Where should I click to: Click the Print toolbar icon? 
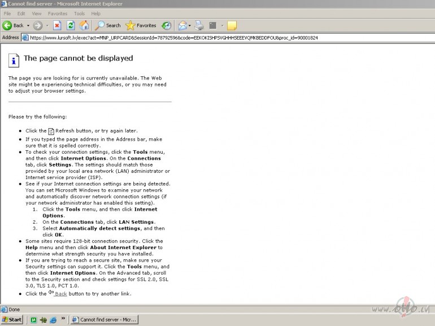tap(199, 25)
